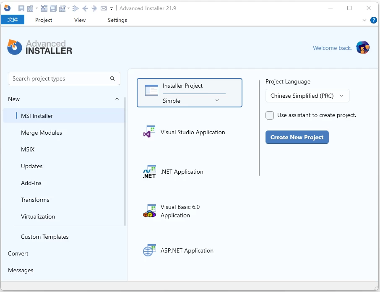Click the Back navigation arrow
Viewport: 380px width, 292px height.
click(x=85, y=8)
